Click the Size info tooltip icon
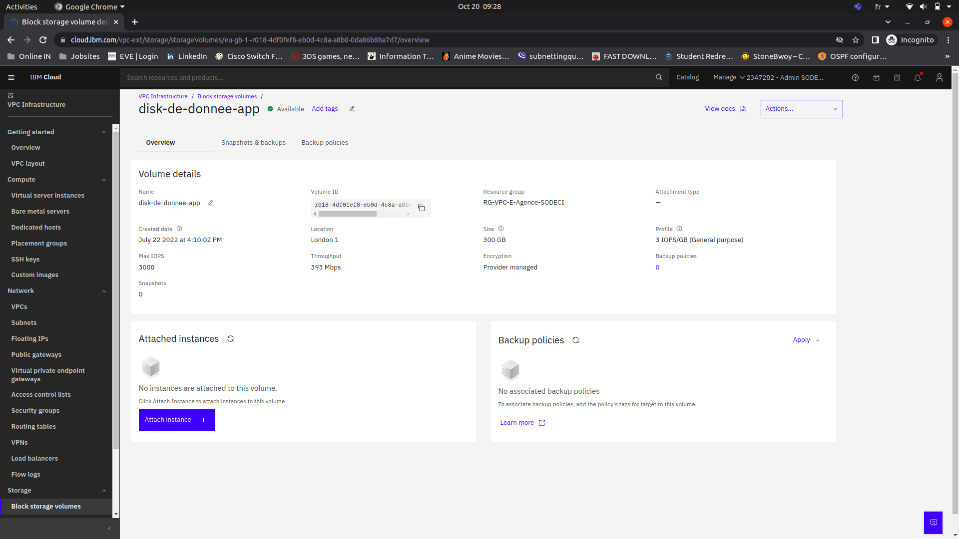The height and width of the screenshot is (539, 959). pyautogui.click(x=501, y=229)
